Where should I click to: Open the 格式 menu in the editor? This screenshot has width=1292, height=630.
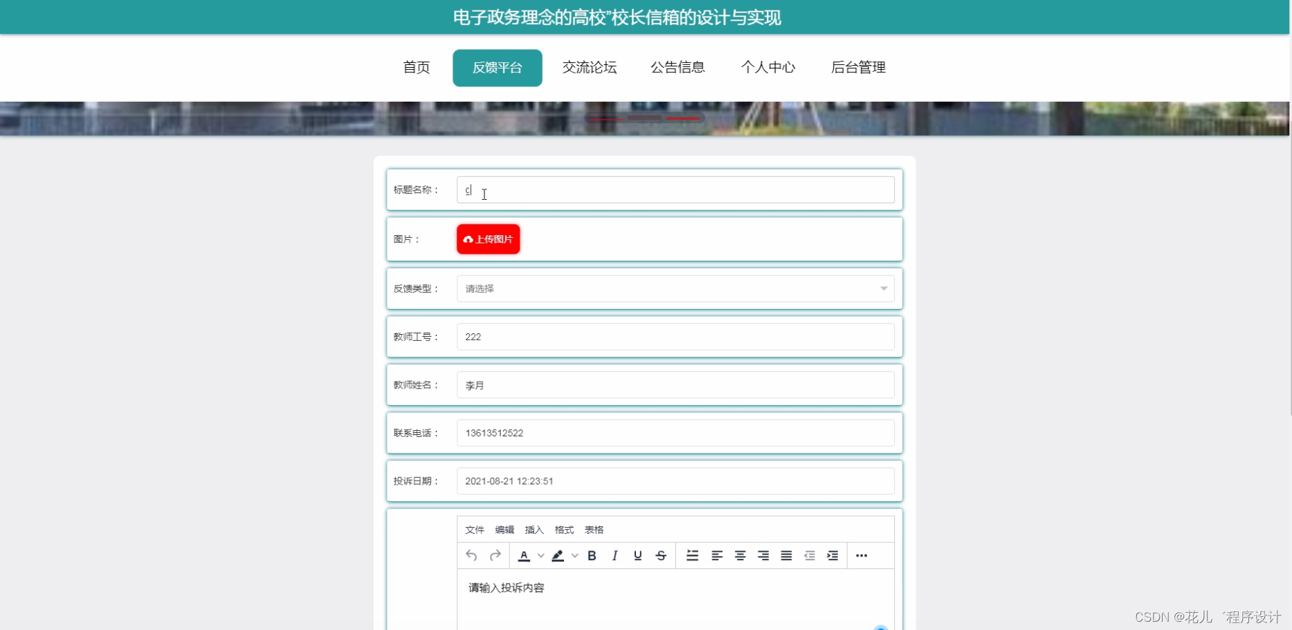pyautogui.click(x=563, y=529)
